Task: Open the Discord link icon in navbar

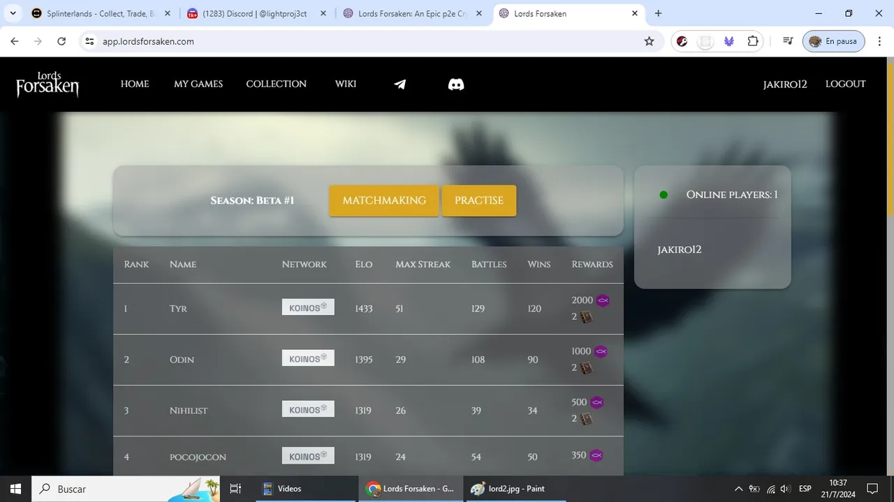Action: [456, 84]
